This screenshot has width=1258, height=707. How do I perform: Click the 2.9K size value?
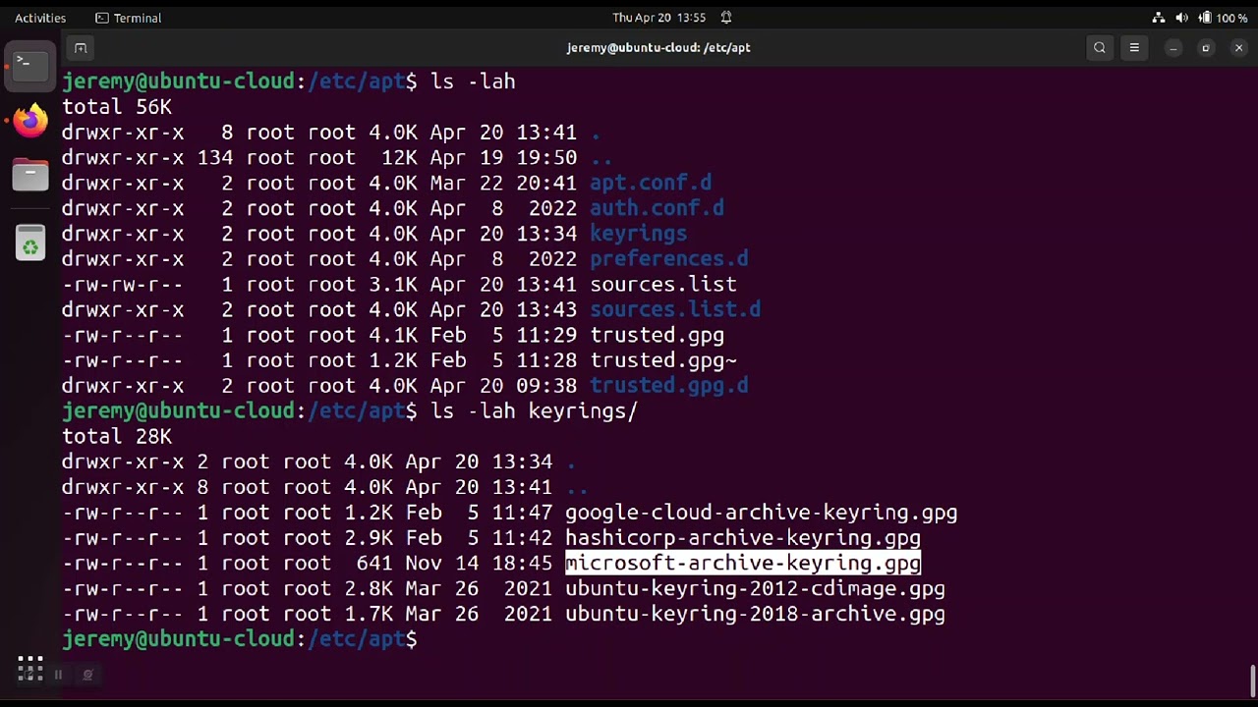369,538
